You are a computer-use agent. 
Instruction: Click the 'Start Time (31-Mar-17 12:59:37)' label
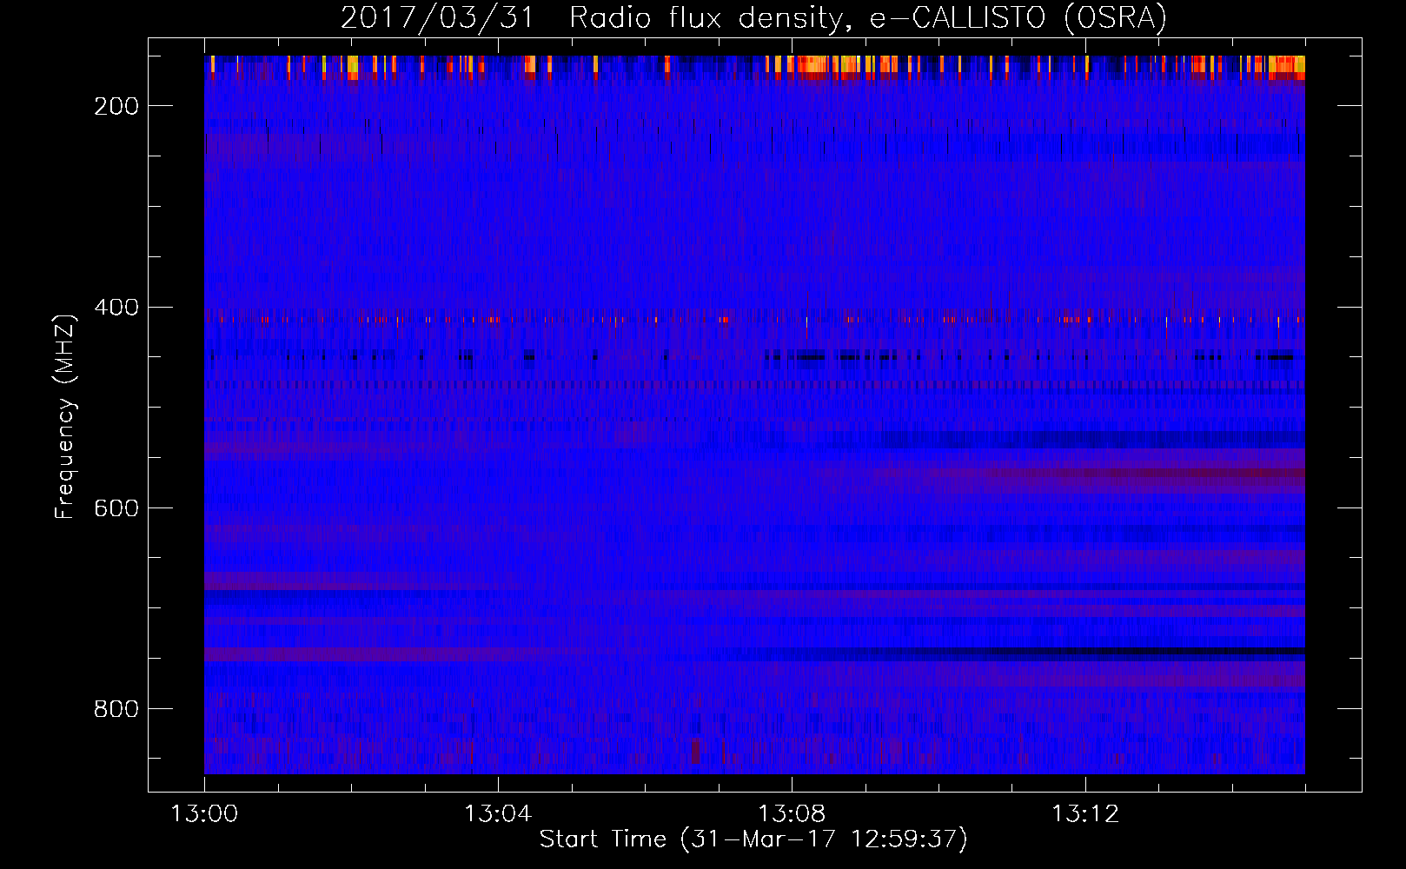753,839
